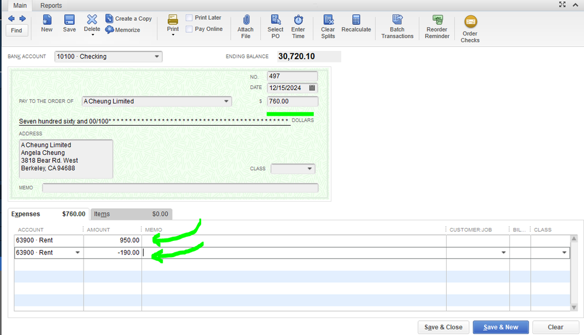Enable the Pay Online checkbox
Viewport: 584px width, 335px height.
(x=189, y=29)
